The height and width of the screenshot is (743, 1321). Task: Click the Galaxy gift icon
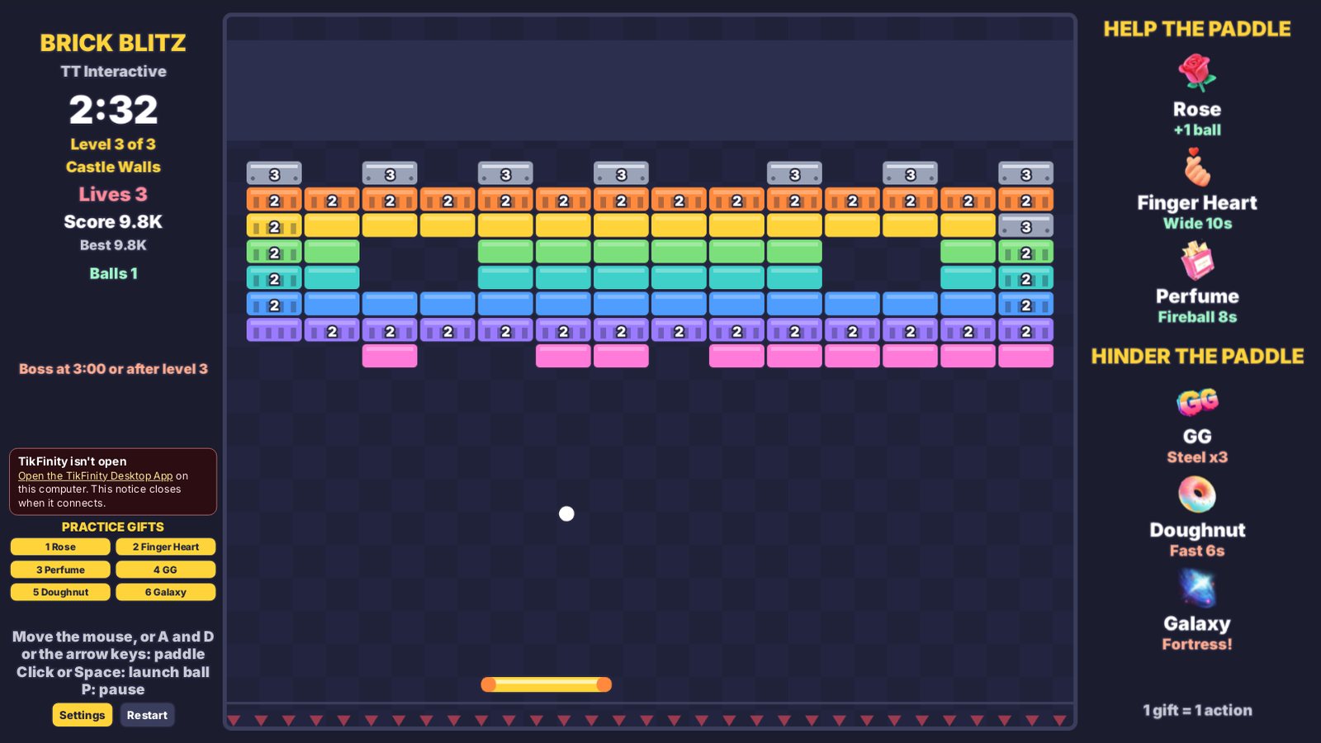(x=1197, y=589)
